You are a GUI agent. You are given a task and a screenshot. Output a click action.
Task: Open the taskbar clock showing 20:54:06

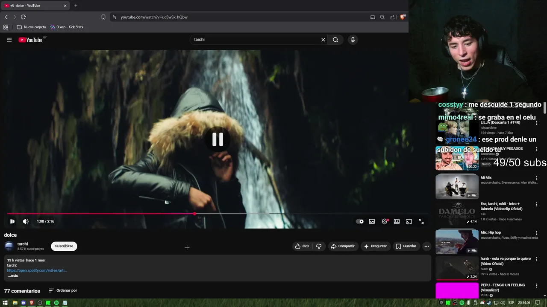coord(524,303)
